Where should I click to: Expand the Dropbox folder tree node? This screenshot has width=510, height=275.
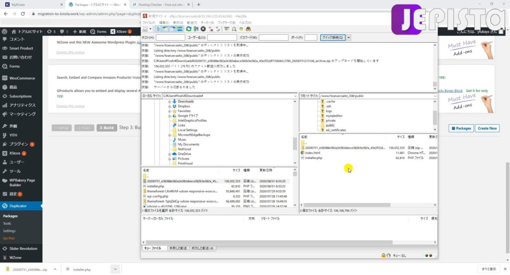pos(169,106)
